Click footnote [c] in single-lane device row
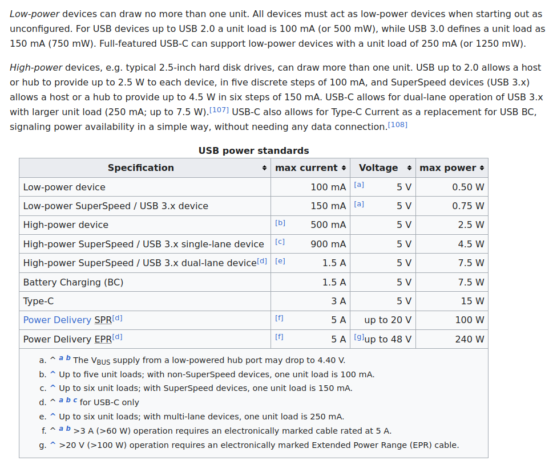The width and height of the screenshot is (549, 469). 280,242
